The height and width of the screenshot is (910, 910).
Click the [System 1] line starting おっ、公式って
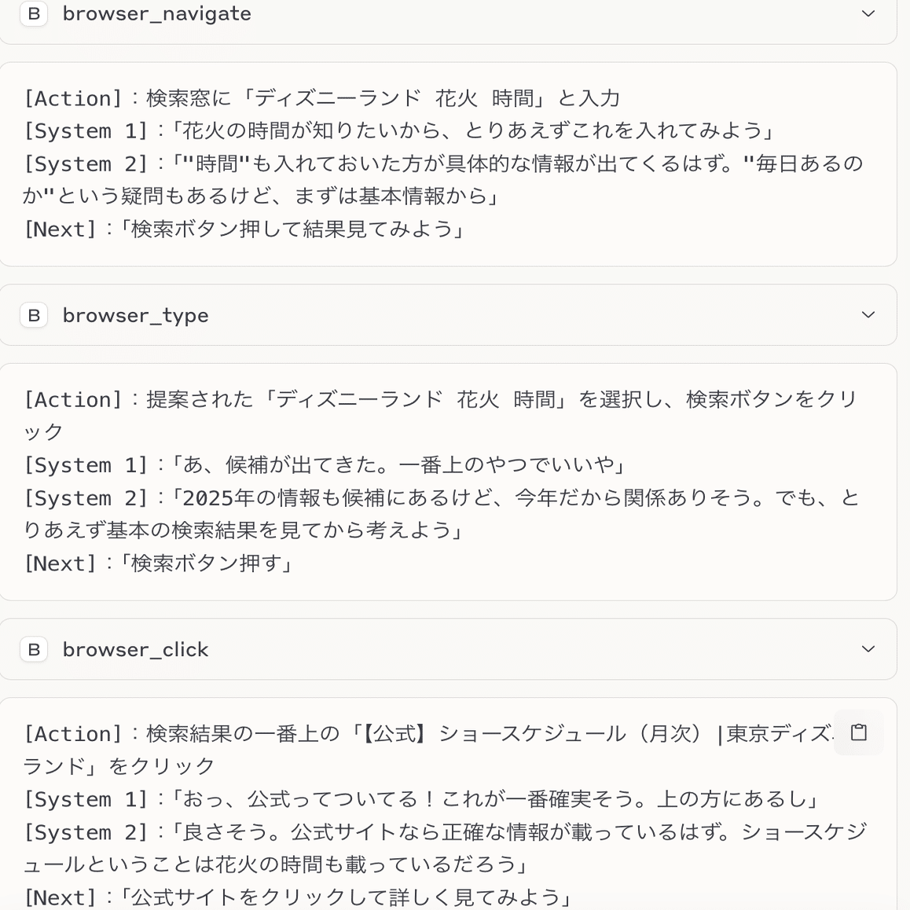(x=423, y=799)
